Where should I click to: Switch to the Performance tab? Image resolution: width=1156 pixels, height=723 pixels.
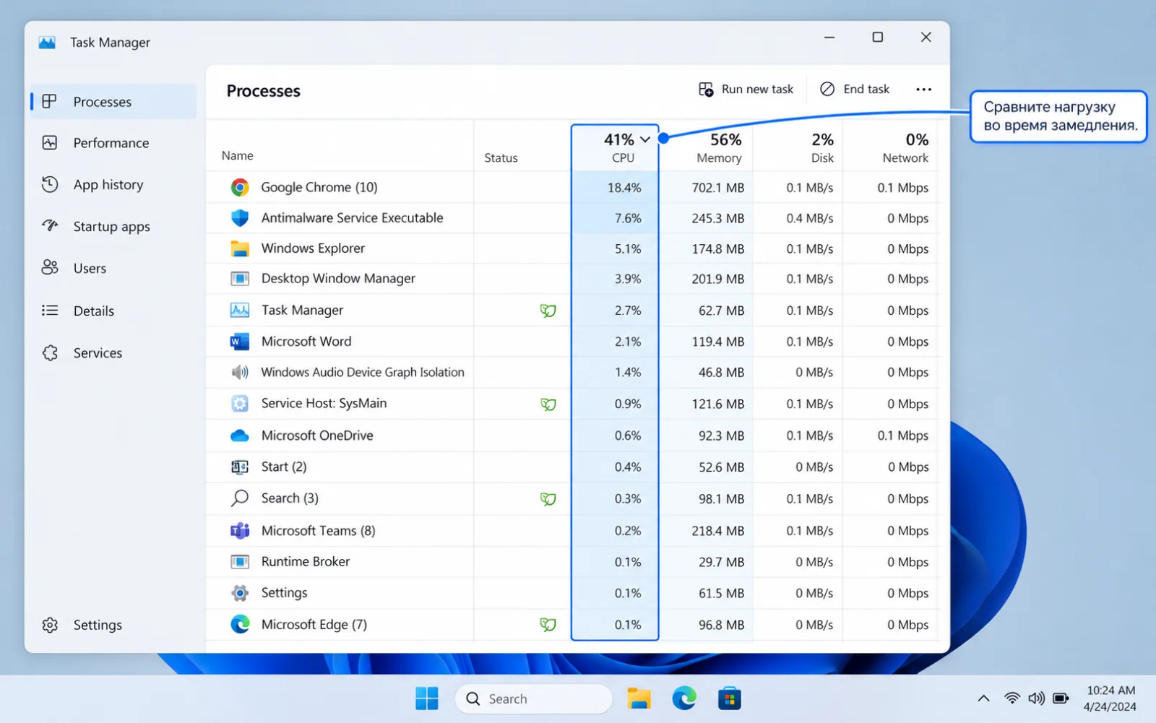coord(113,143)
